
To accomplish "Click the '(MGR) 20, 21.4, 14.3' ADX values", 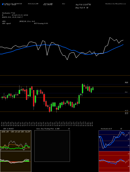I will (x=27, y=21).
